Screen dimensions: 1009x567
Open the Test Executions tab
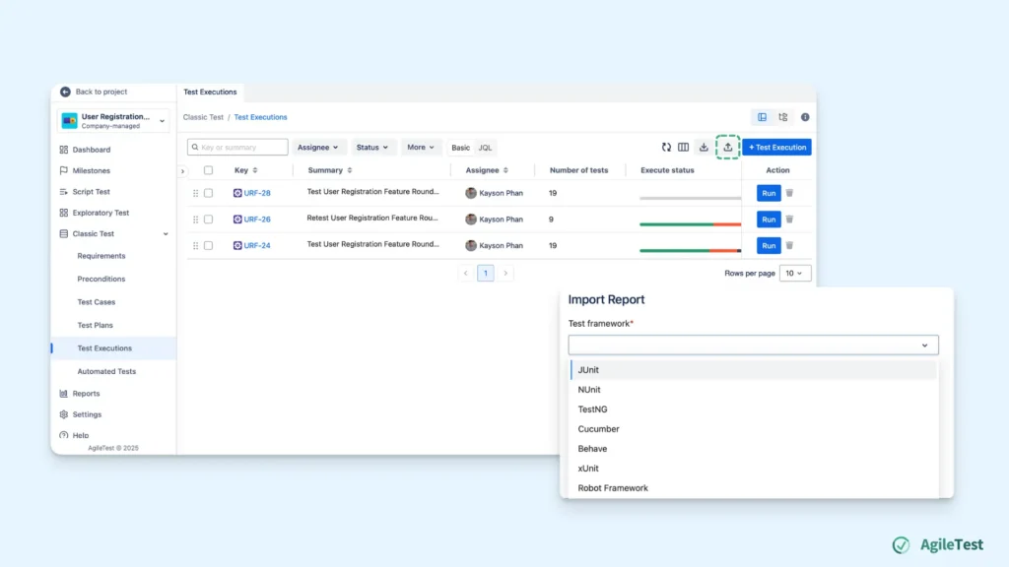point(210,92)
